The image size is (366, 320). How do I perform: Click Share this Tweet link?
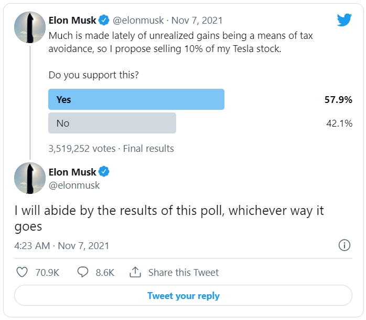pos(184,273)
